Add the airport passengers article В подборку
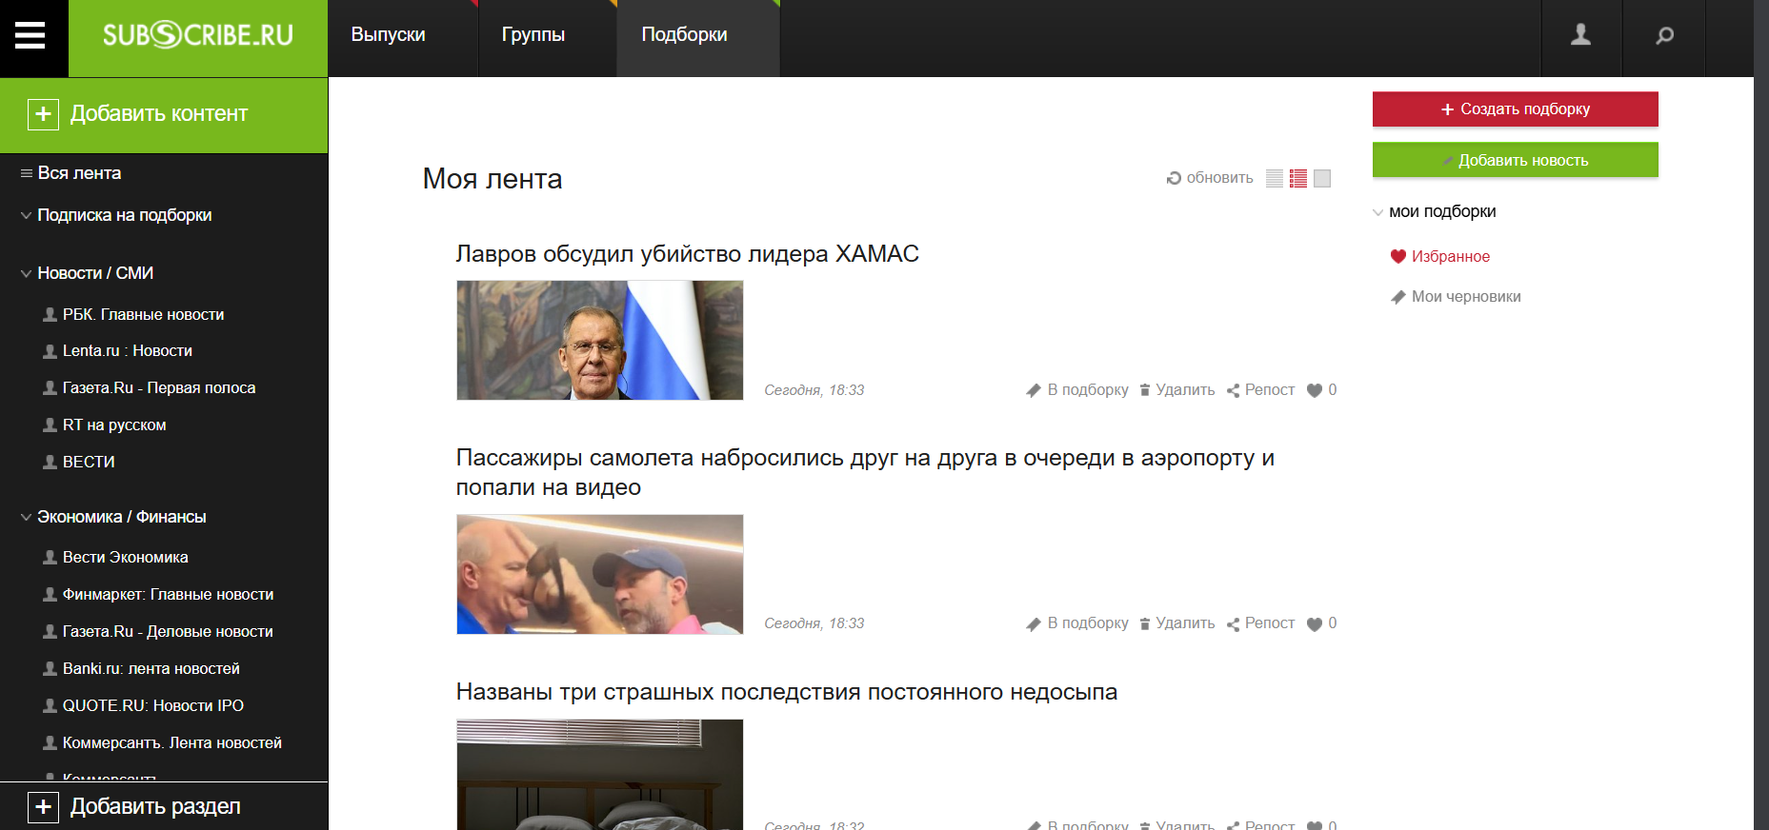1769x830 pixels. (x=1077, y=623)
